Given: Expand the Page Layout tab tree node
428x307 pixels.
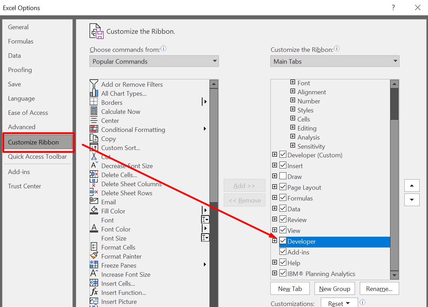Looking at the screenshot, I should 275,187.
